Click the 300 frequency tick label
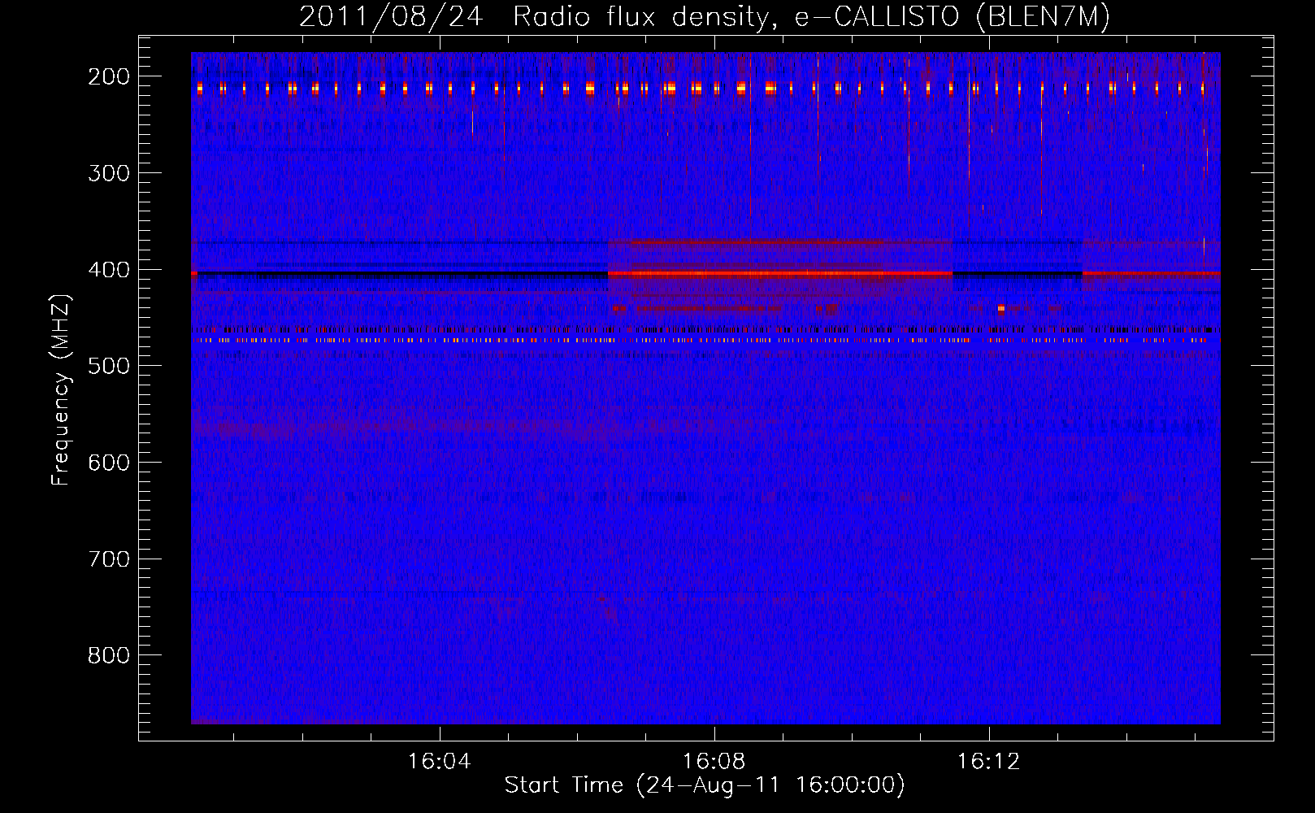The image size is (1315, 813). (109, 173)
